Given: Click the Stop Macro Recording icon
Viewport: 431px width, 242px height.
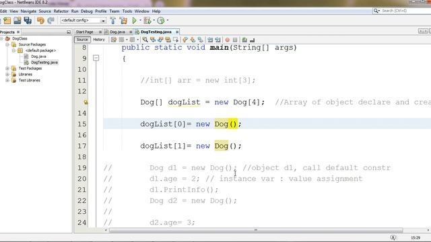Looking at the screenshot, I should (x=235, y=40).
